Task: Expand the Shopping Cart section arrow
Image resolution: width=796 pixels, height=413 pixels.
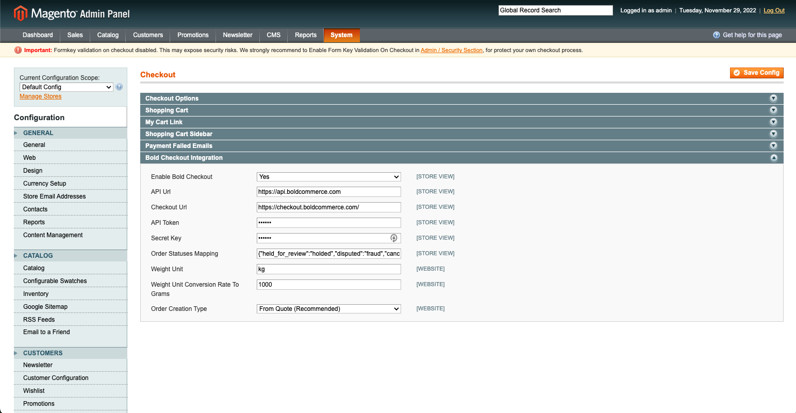Action: 773,110
